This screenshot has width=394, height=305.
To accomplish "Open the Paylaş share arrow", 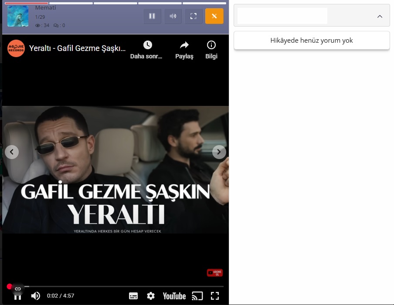I will (x=184, y=45).
